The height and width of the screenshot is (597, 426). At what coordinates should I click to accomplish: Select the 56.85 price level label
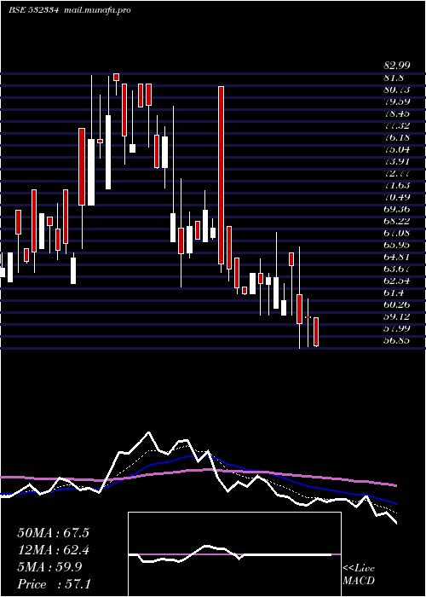pos(397,340)
